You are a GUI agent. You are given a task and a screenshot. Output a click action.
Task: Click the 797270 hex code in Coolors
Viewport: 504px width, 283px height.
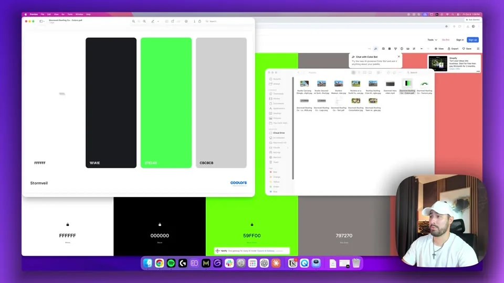pos(344,235)
